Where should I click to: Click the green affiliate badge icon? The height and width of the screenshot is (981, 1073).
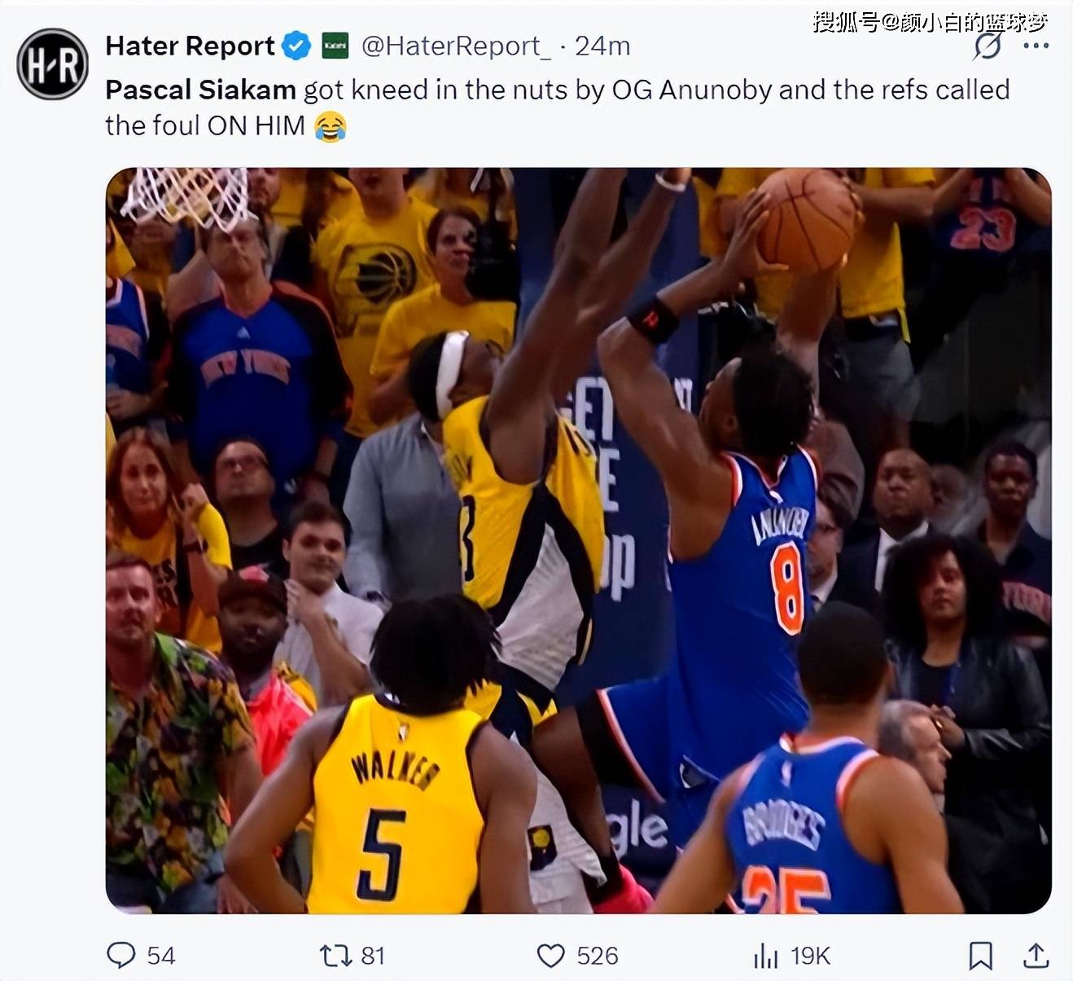tap(335, 46)
